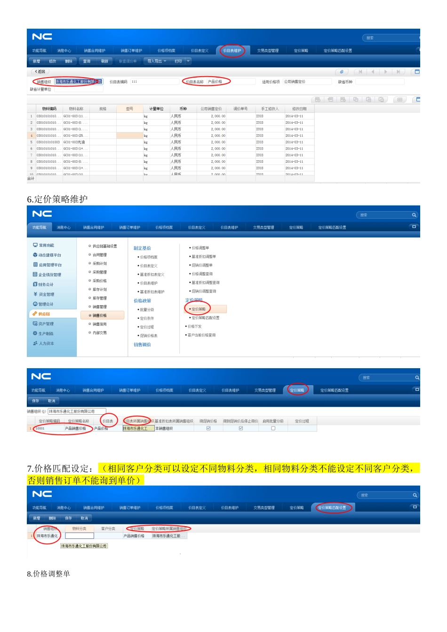Select 供应链 in sidebar
This screenshot has height=632, width=447.
41,314
